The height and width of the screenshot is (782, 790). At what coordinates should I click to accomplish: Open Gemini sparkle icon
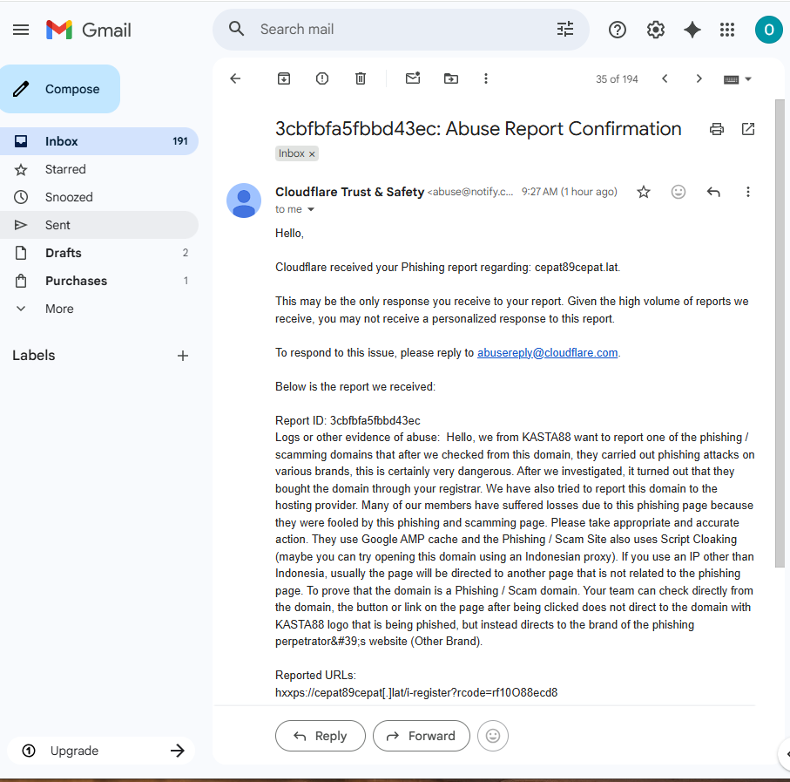point(692,30)
